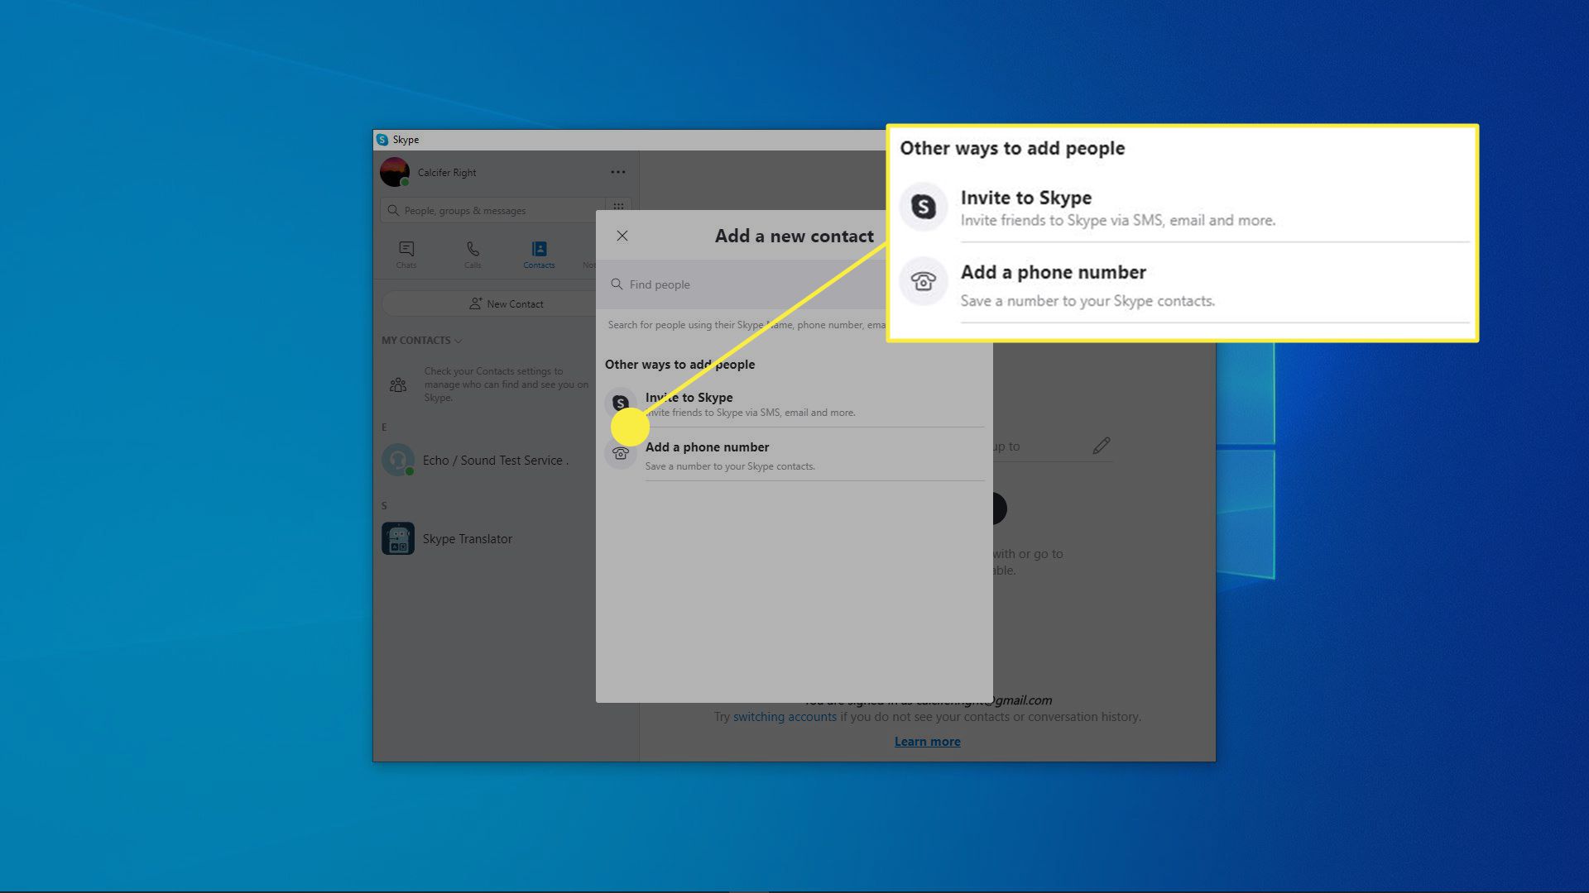Open the Skype Translator contact
Screen dimensions: 1589x893
point(467,539)
